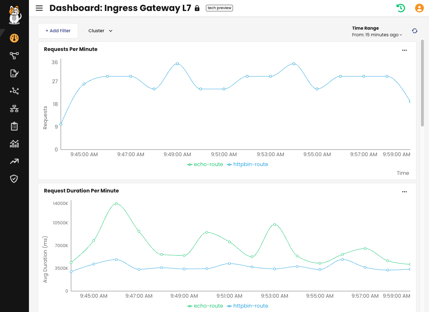Refresh dashboard data with the refresh icon
429x312 pixels.
pyautogui.click(x=414, y=31)
